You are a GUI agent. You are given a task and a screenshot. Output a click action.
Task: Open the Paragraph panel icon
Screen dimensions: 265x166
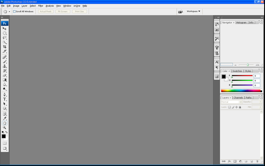point(217,67)
